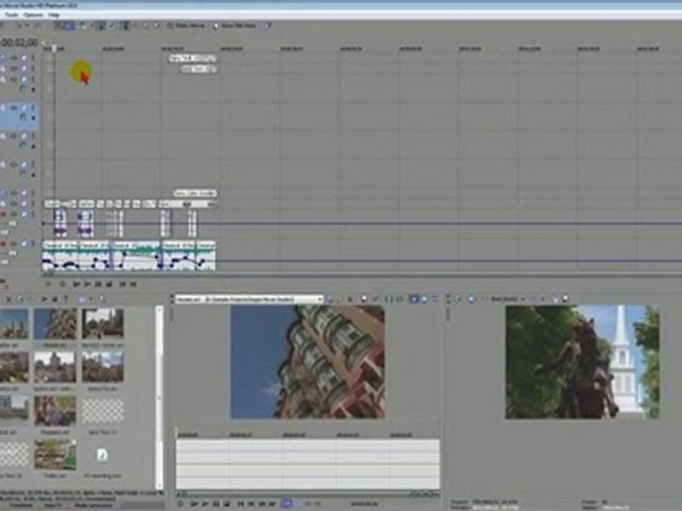This screenshot has width=682, height=511.
Task: Arm the bottom audio track for record
Action: click(3, 243)
